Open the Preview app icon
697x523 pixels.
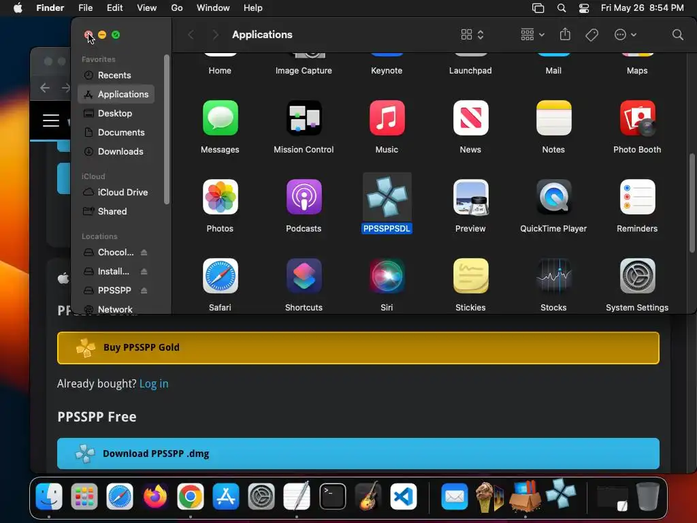click(x=470, y=197)
